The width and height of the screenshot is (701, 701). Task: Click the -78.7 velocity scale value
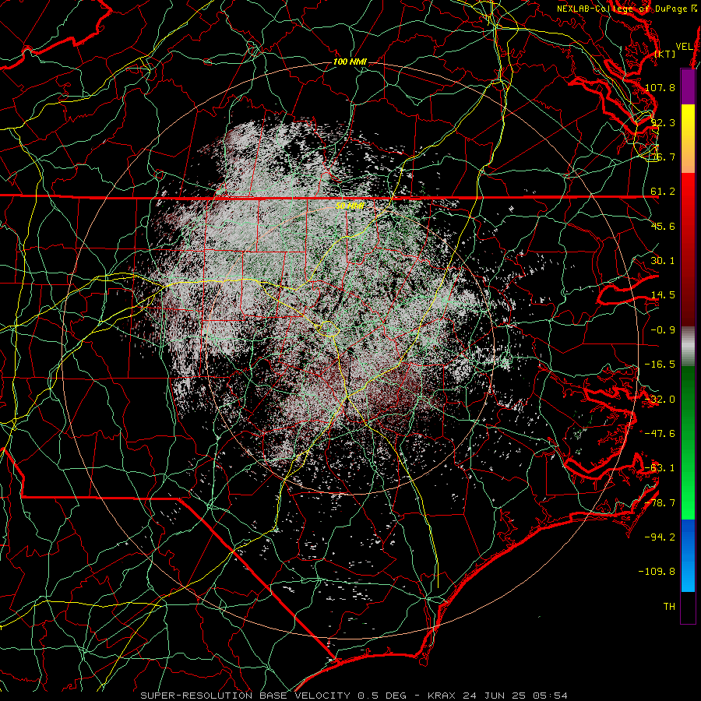(x=660, y=502)
